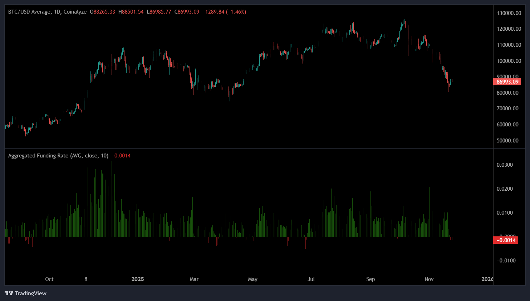Click the low value L86985.77

coord(159,11)
